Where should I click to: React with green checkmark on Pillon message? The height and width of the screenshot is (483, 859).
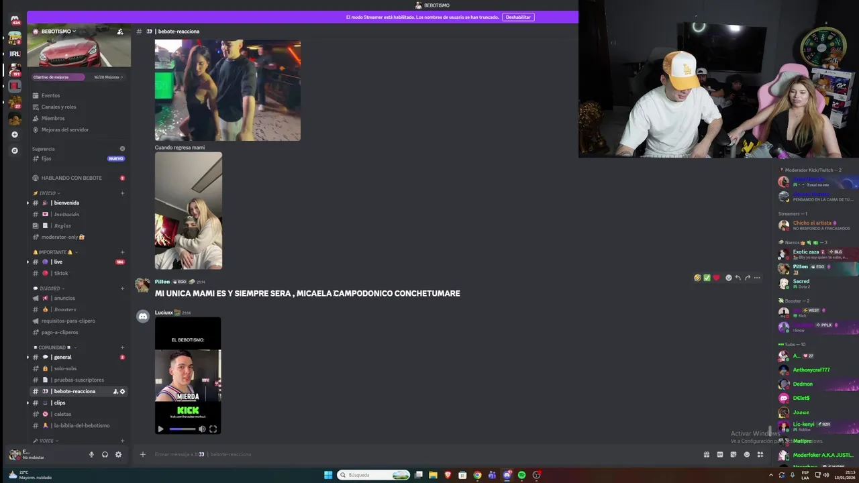707,278
